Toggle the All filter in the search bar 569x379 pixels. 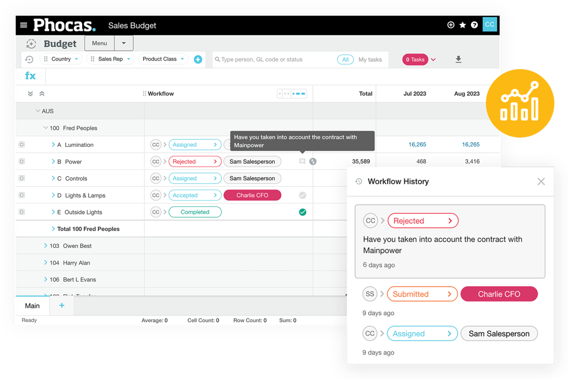pyautogui.click(x=346, y=59)
